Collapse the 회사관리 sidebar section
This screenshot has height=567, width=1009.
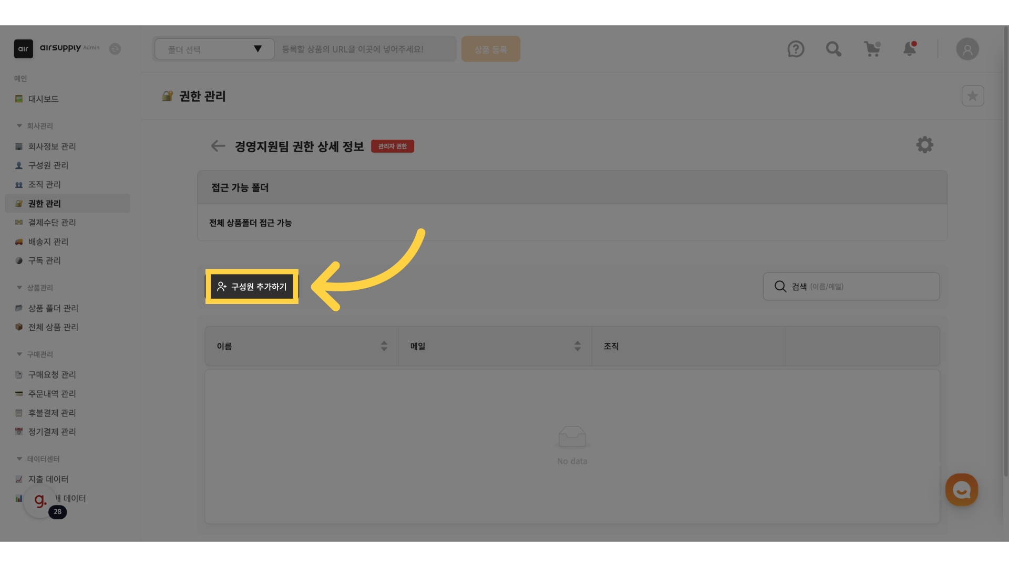tap(19, 126)
